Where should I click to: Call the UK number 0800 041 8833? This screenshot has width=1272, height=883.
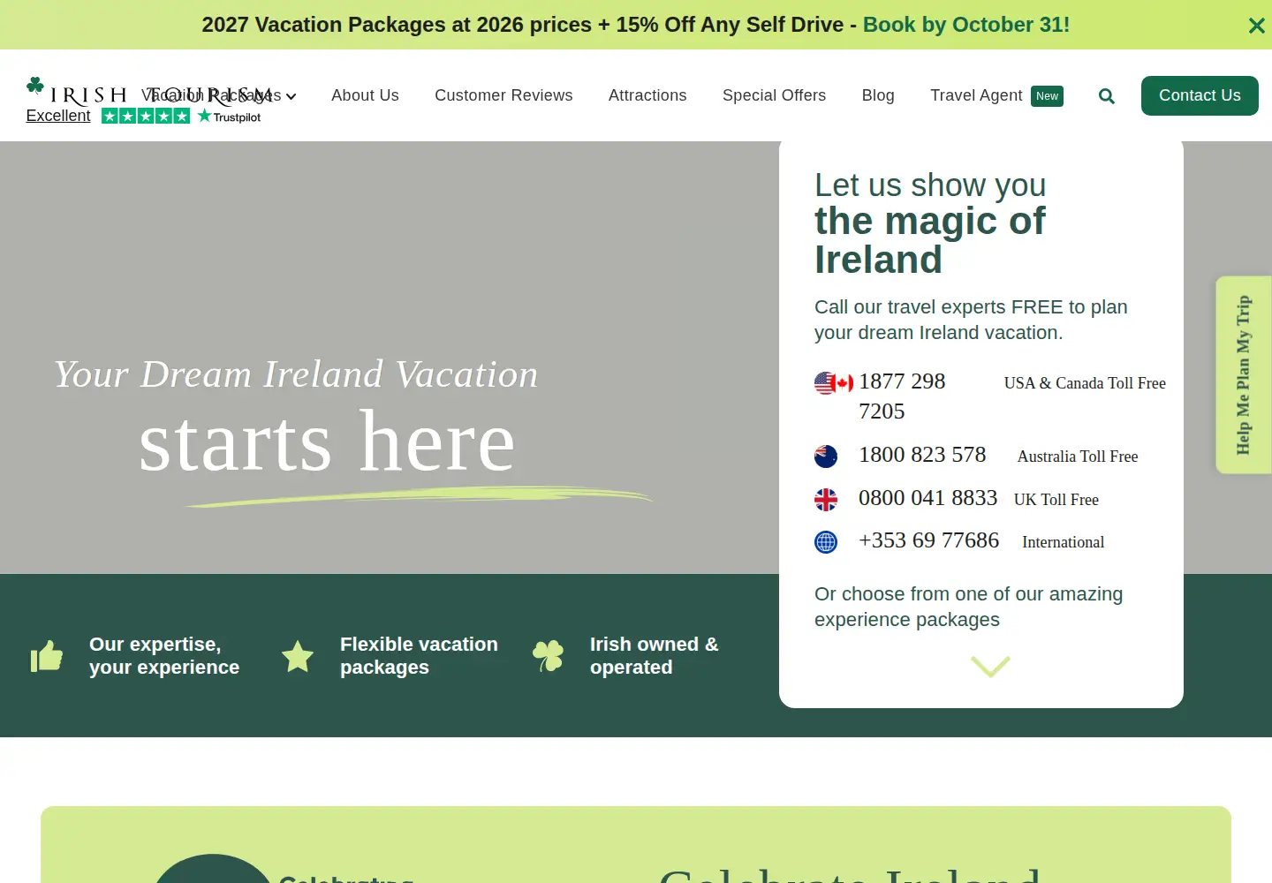tap(927, 498)
